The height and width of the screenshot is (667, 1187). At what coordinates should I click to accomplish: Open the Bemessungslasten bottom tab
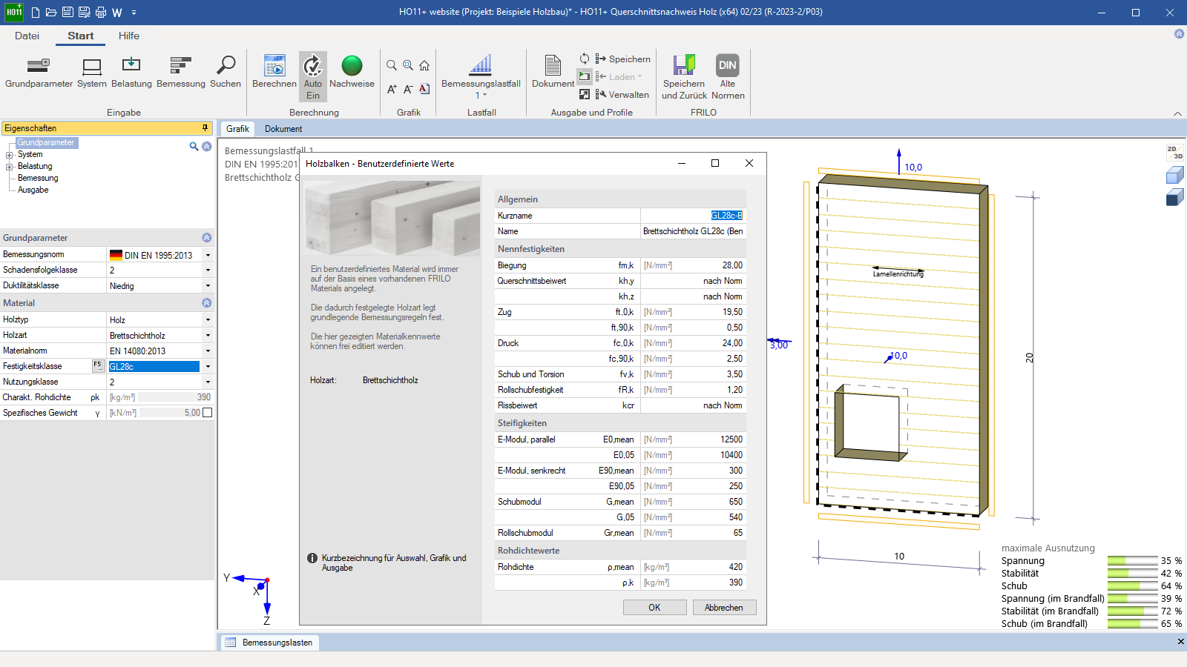click(x=270, y=643)
